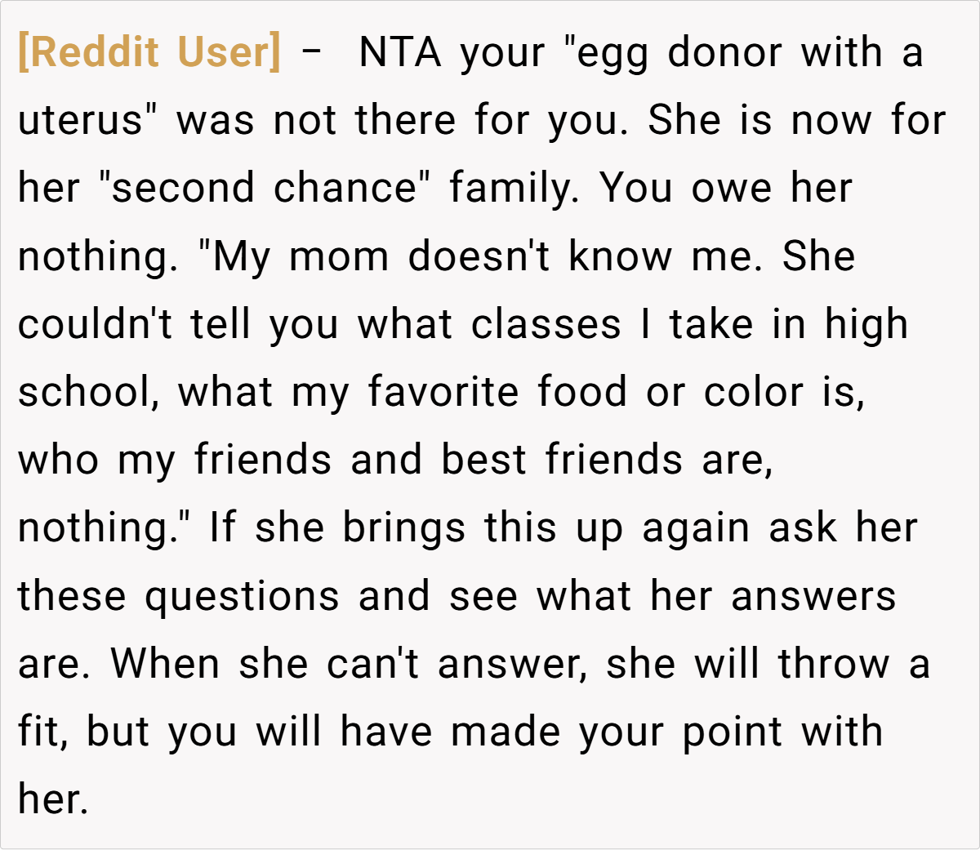This screenshot has height=850, width=980.
Task: Click the "[Reddit User]" username label
Action: (149, 53)
